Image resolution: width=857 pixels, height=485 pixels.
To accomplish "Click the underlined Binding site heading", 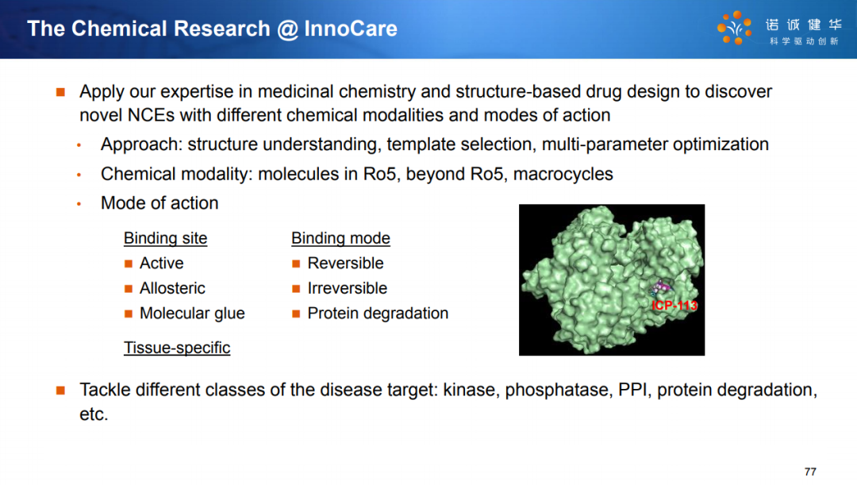I will click(x=165, y=238).
